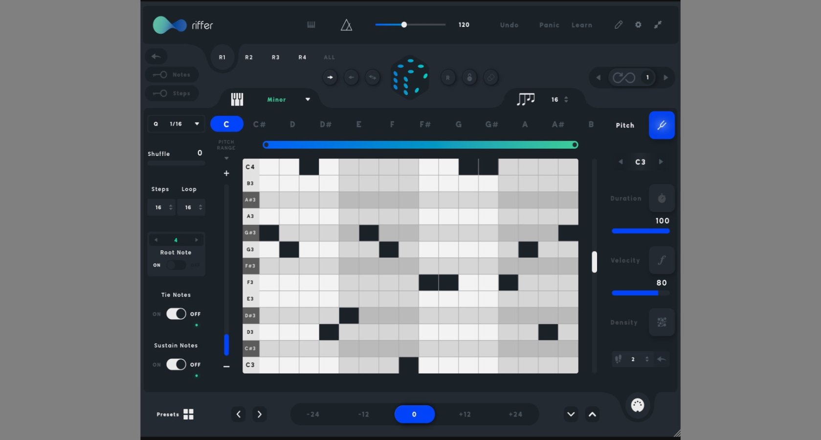Open settings with the gear icon

pyautogui.click(x=638, y=24)
